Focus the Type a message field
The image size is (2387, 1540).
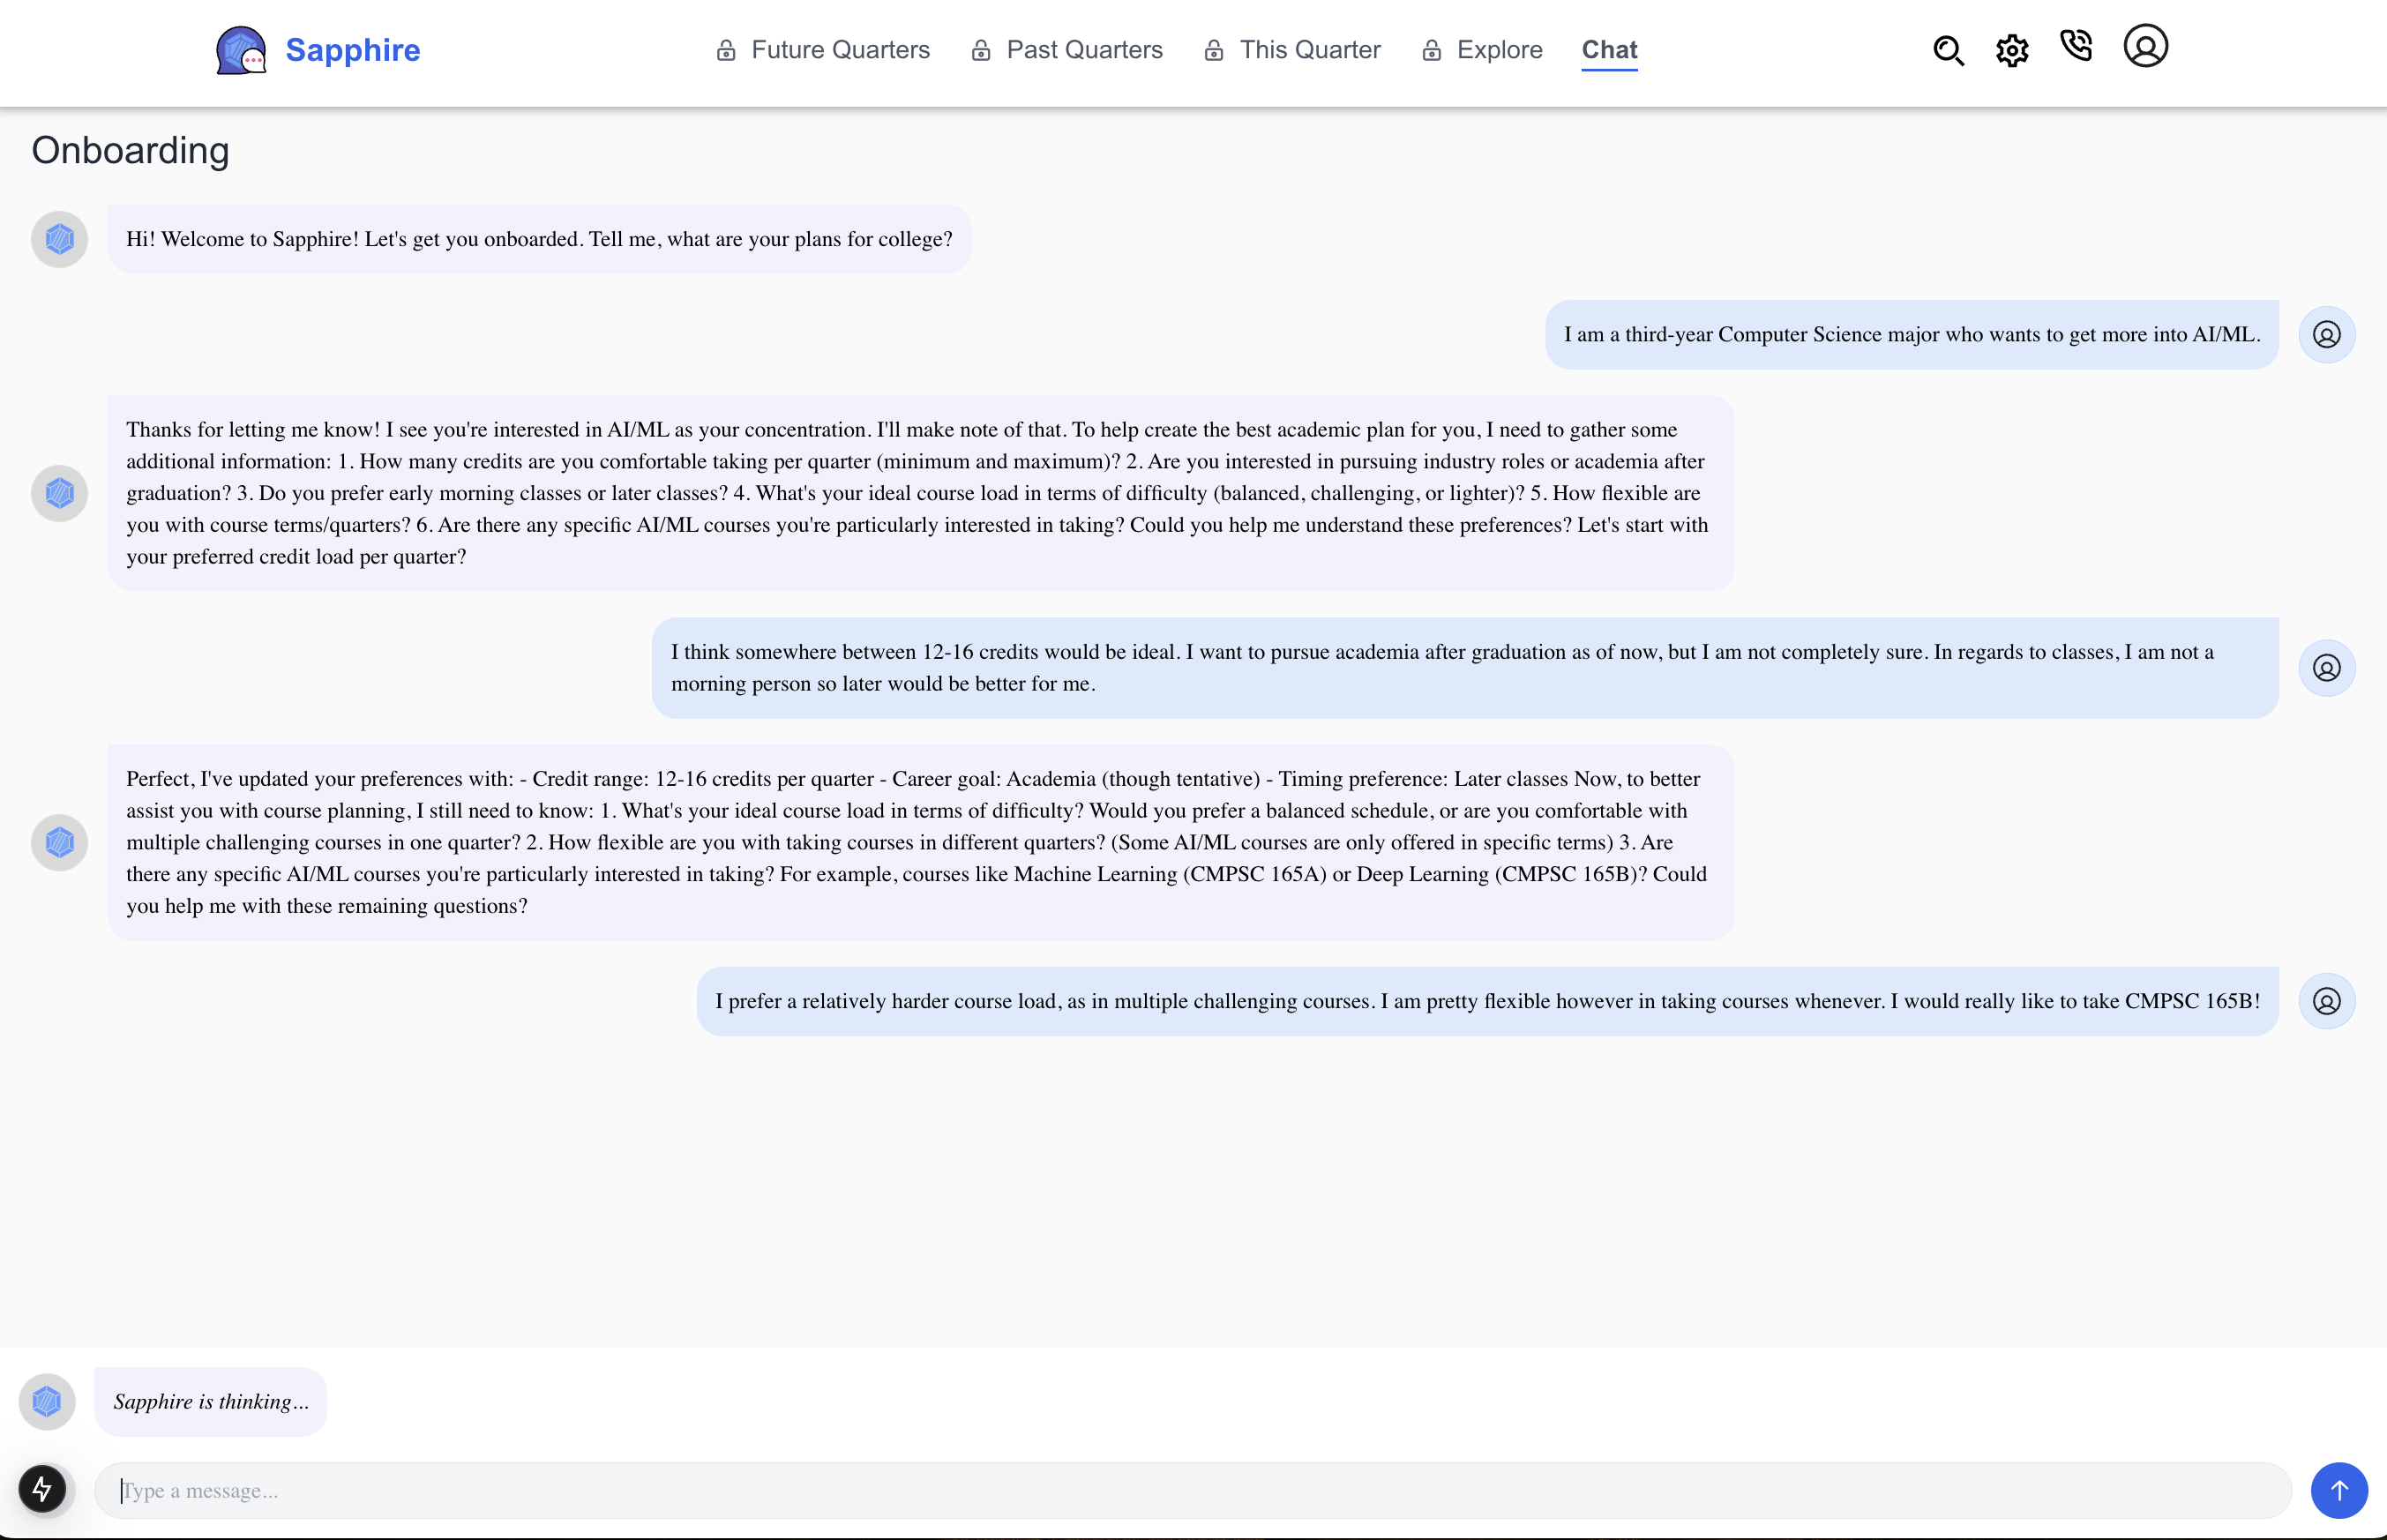(x=1192, y=1490)
